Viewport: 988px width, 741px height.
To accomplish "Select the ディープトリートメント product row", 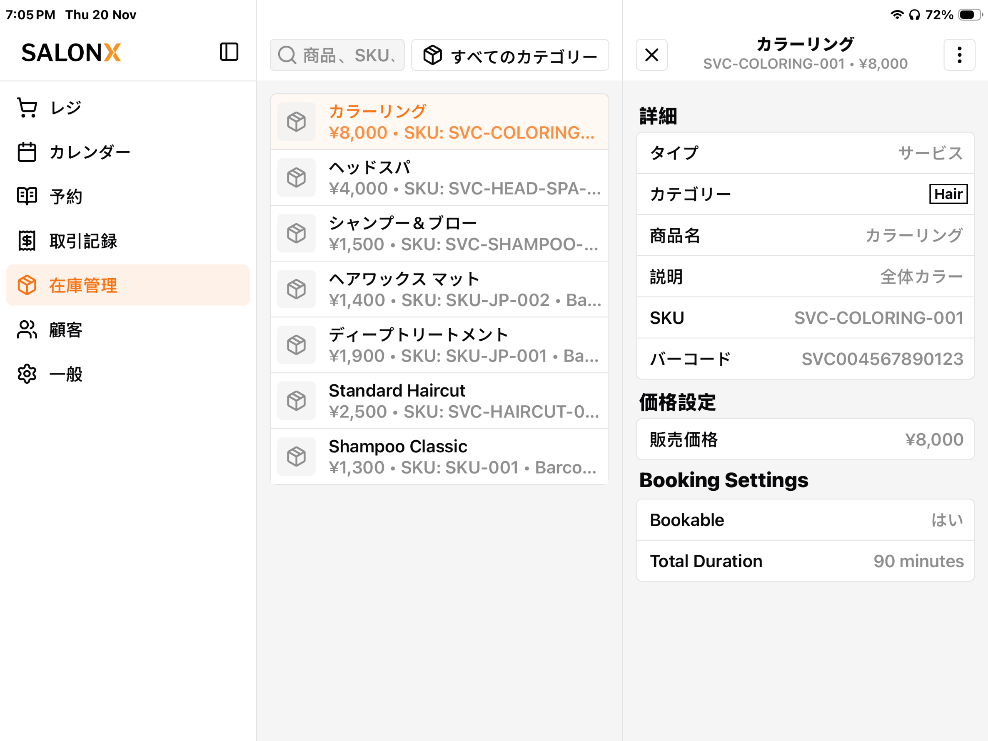I will pos(439,345).
